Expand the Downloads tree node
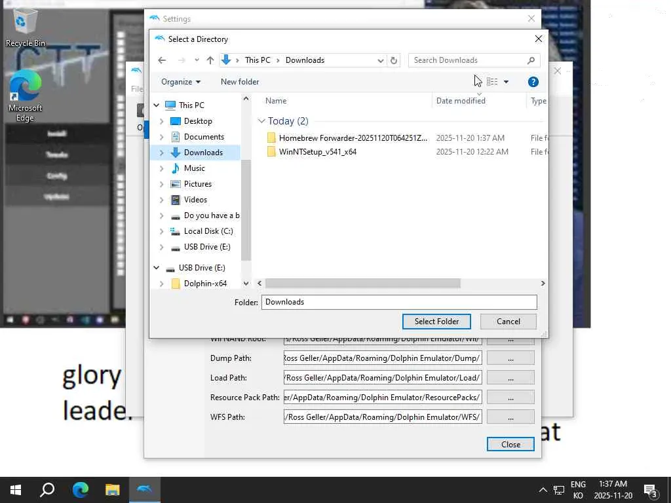 (x=162, y=153)
